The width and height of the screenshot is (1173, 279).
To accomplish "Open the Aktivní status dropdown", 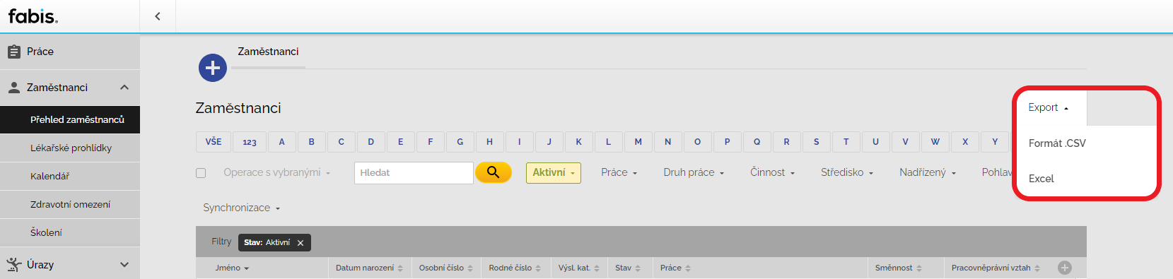I will click(x=554, y=172).
